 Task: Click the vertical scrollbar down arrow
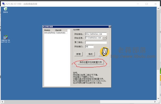coord(158,98)
